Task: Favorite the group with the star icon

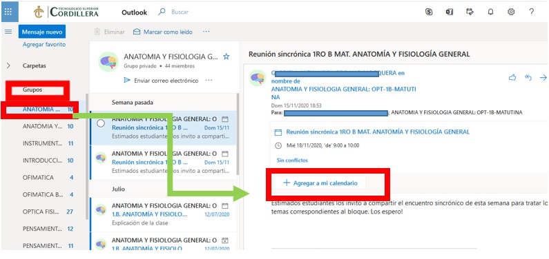Action: (x=227, y=56)
